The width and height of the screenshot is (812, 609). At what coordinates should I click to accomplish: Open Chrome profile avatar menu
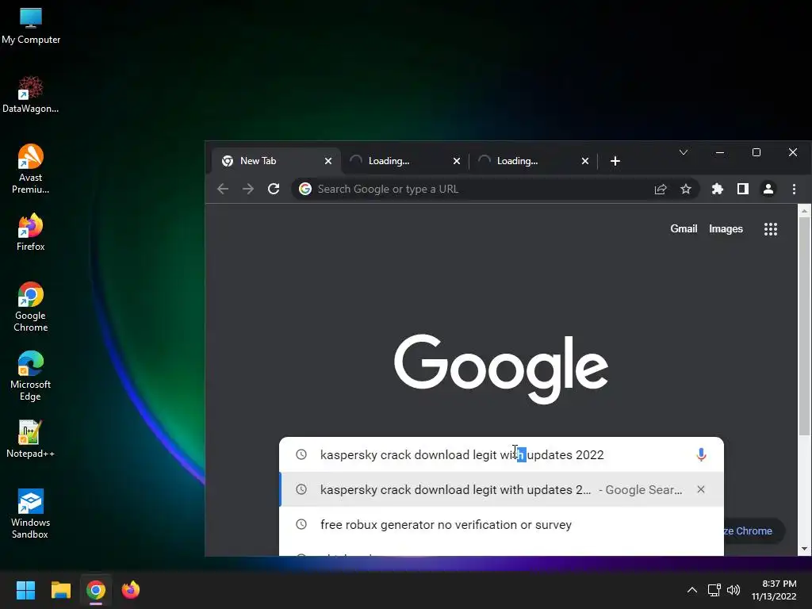(768, 189)
